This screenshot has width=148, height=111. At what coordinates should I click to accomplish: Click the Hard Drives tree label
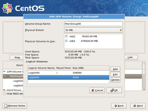(14, 90)
